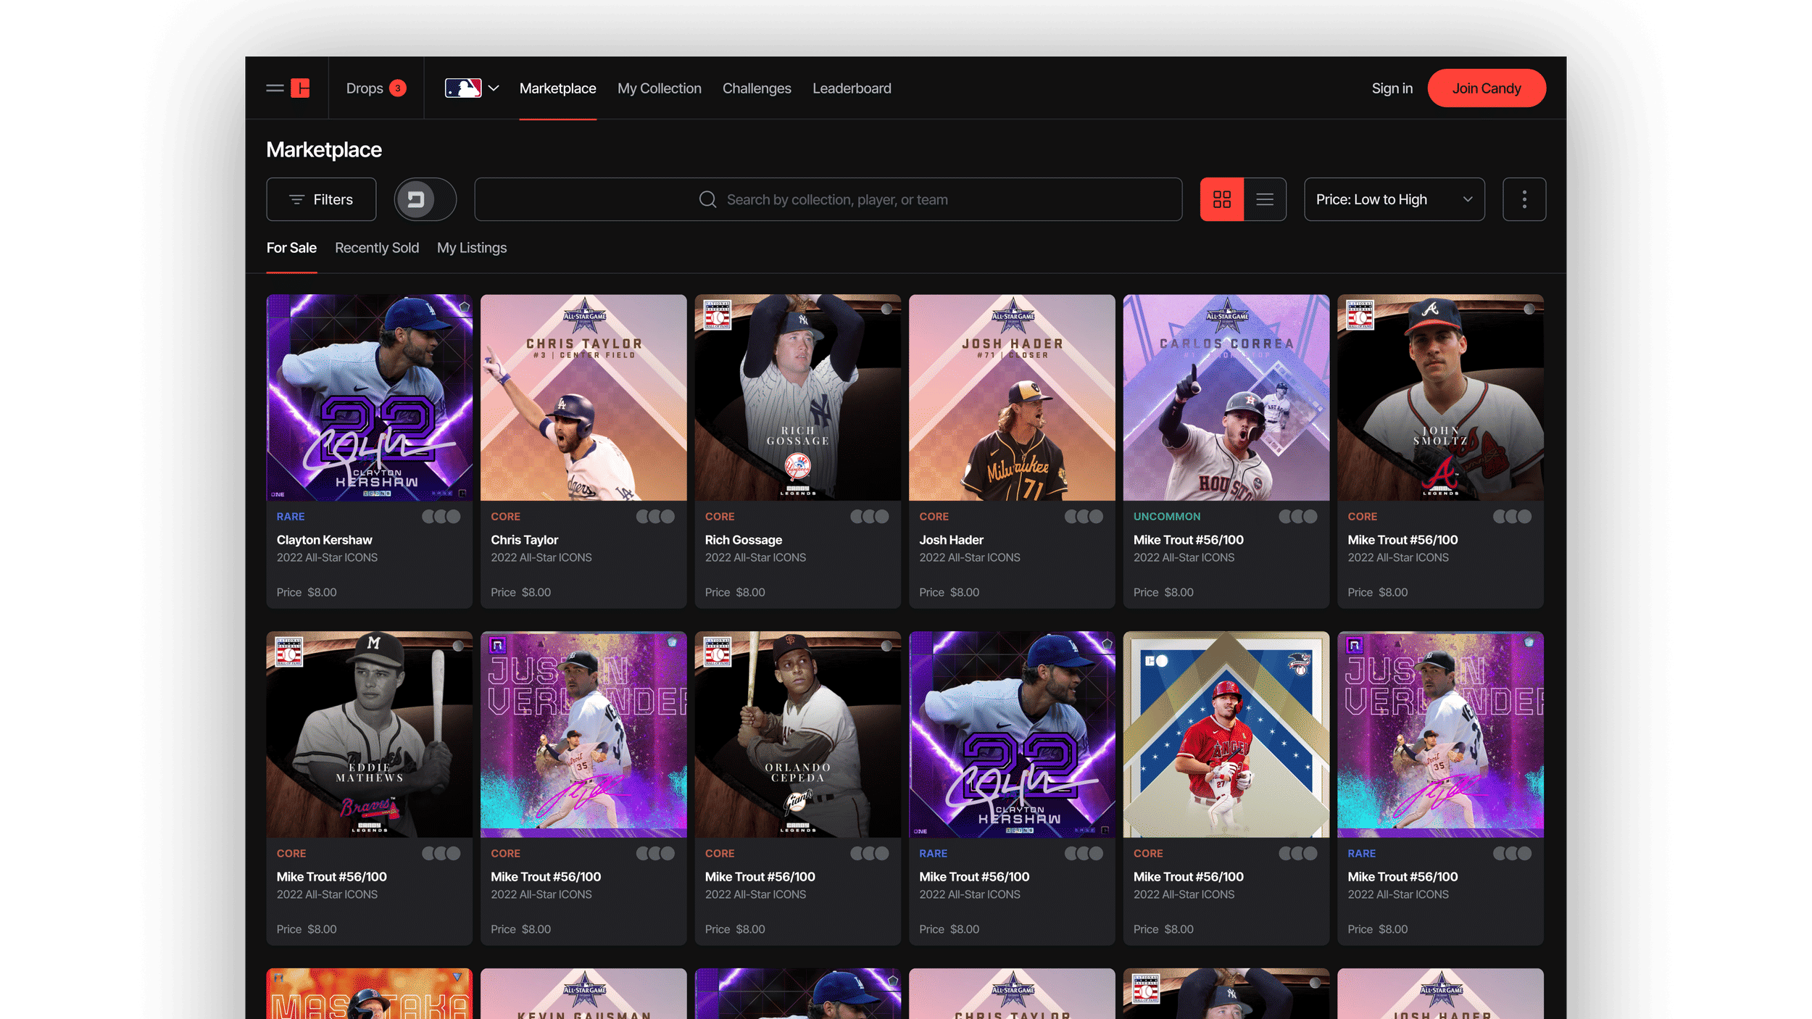The height and width of the screenshot is (1019, 1812).
Task: Click the three-circle icon under Angels gold-frame card
Action: [x=1297, y=854]
